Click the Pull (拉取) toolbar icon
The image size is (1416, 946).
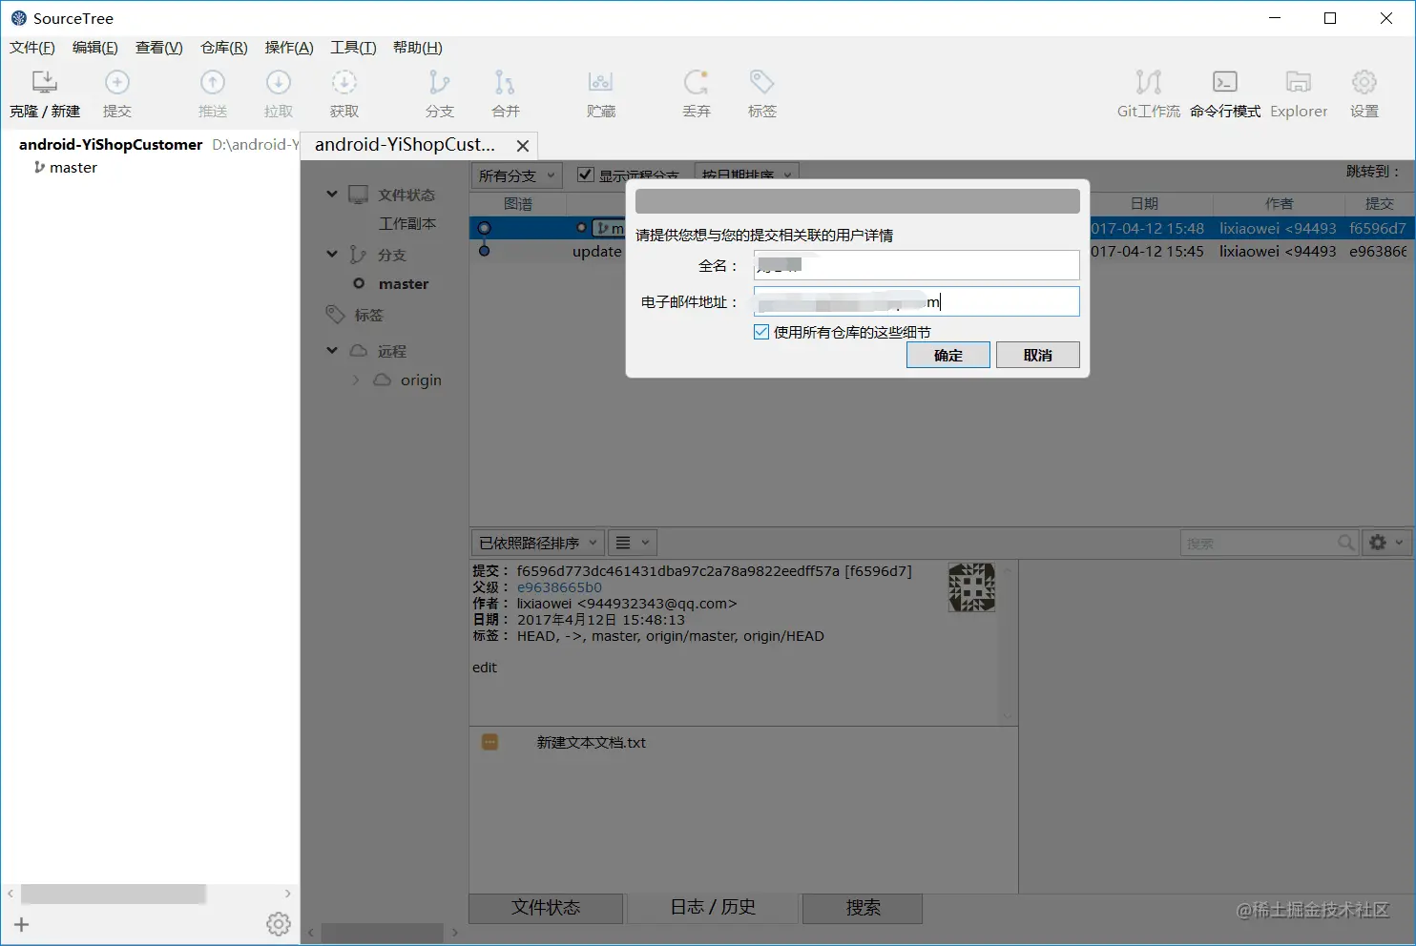click(279, 82)
